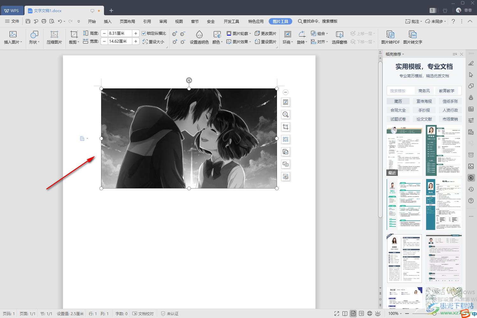Open the 颜色 color dropdown
477x318 pixels.
pos(217,42)
